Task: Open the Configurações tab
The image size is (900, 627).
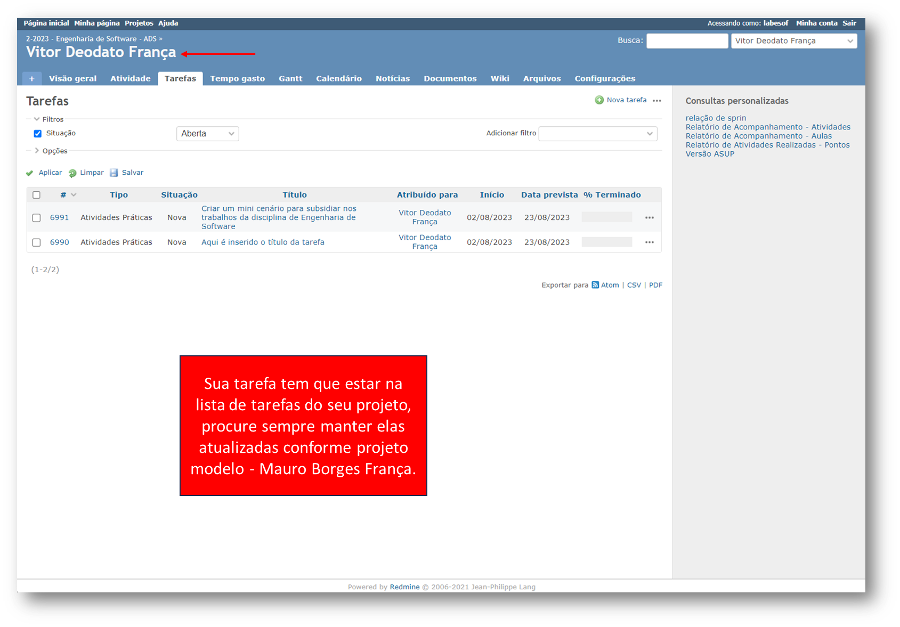Action: 605,78
